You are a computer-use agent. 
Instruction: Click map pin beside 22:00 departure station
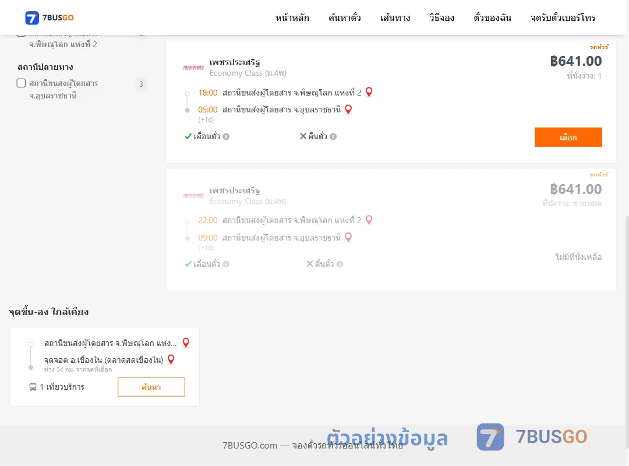(x=369, y=220)
